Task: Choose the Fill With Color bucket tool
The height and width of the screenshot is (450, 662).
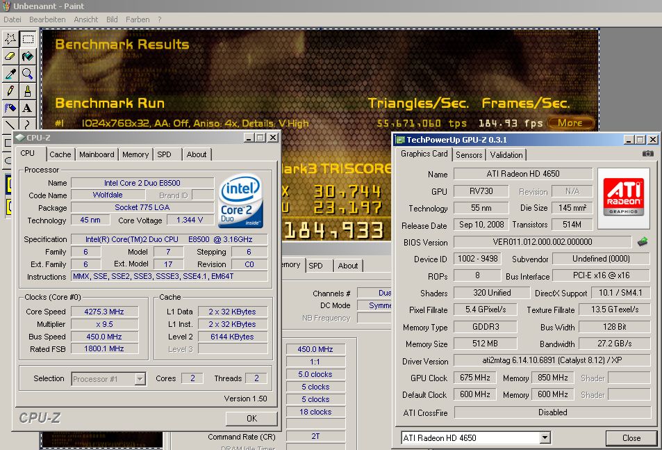Action: pyautogui.click(x=28, y=56)
